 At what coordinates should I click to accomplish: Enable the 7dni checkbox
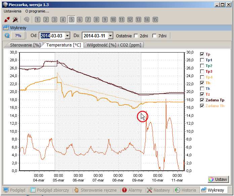pos(154,36)
